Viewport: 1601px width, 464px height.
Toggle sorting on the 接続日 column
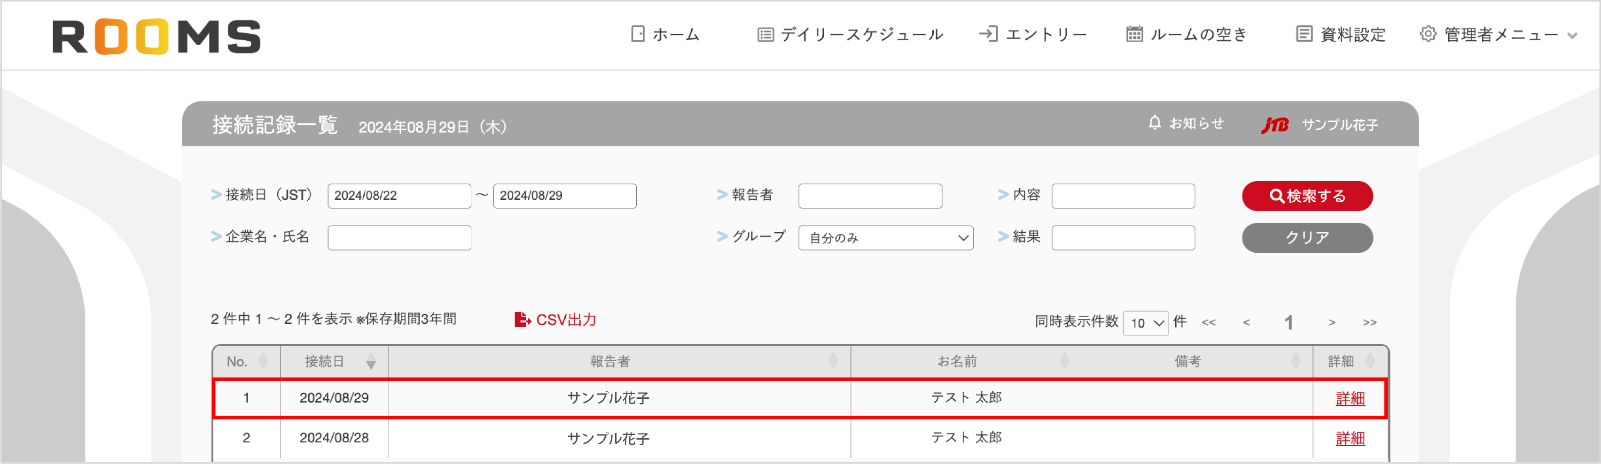(371, 361)
